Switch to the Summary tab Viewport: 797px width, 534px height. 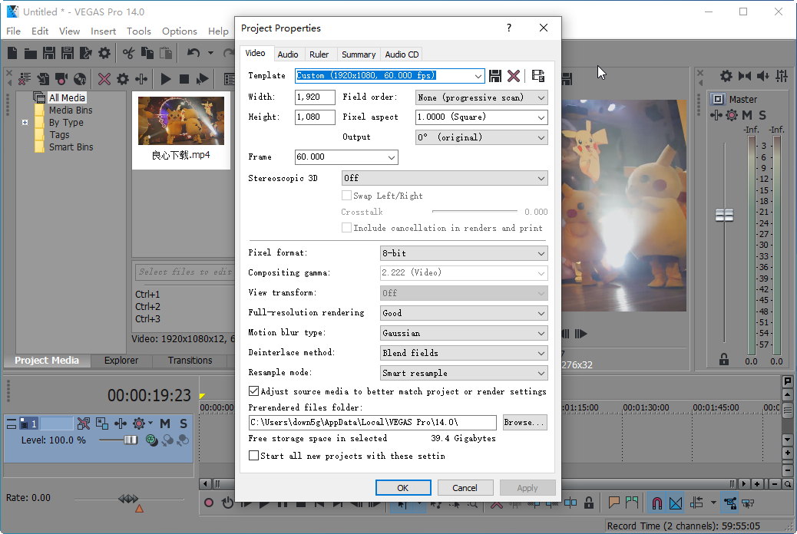tap(359, 54)
